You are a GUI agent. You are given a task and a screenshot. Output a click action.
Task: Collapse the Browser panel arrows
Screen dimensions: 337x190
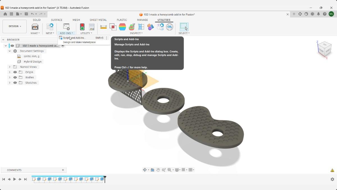coord(3,40)
